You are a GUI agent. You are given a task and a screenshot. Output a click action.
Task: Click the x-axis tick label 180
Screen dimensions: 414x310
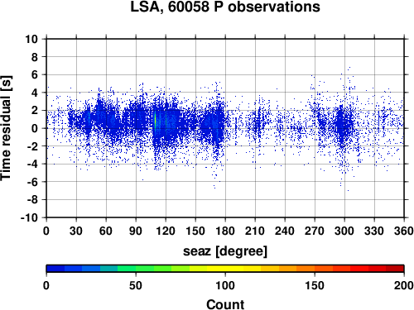225,231
